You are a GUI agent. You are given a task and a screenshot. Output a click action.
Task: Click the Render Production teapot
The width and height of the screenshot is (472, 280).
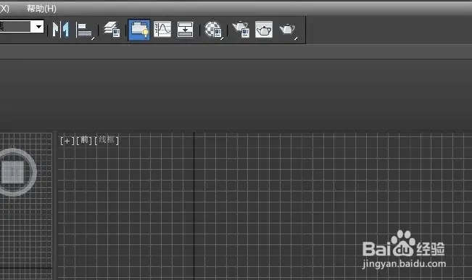point(288,30)
